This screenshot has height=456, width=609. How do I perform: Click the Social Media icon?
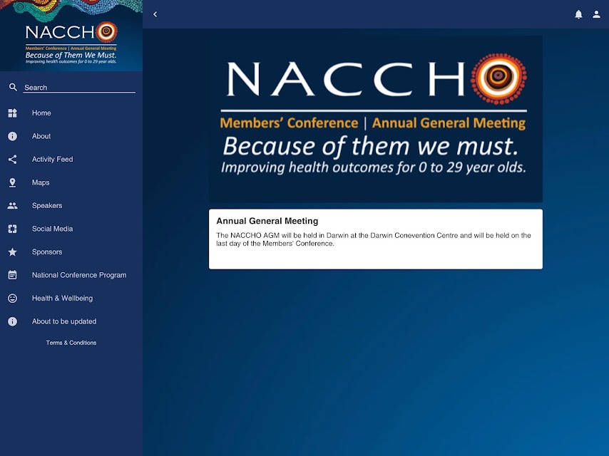(x=12, y=229)
